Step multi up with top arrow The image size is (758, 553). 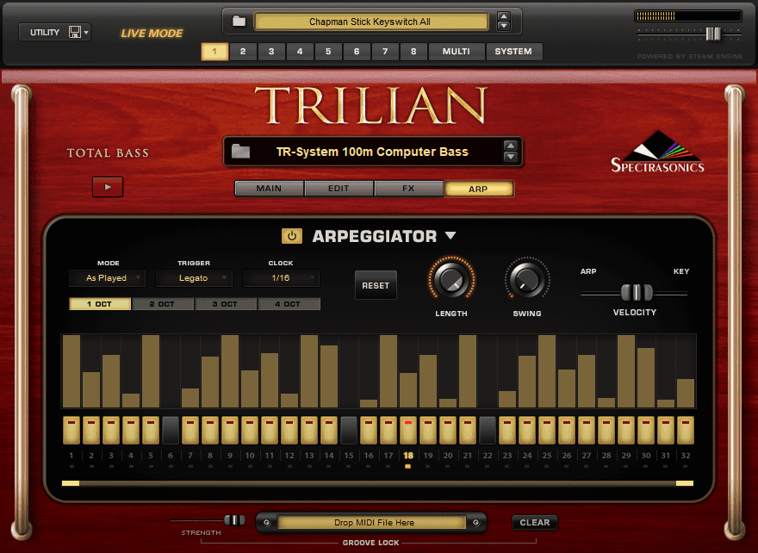504,17
